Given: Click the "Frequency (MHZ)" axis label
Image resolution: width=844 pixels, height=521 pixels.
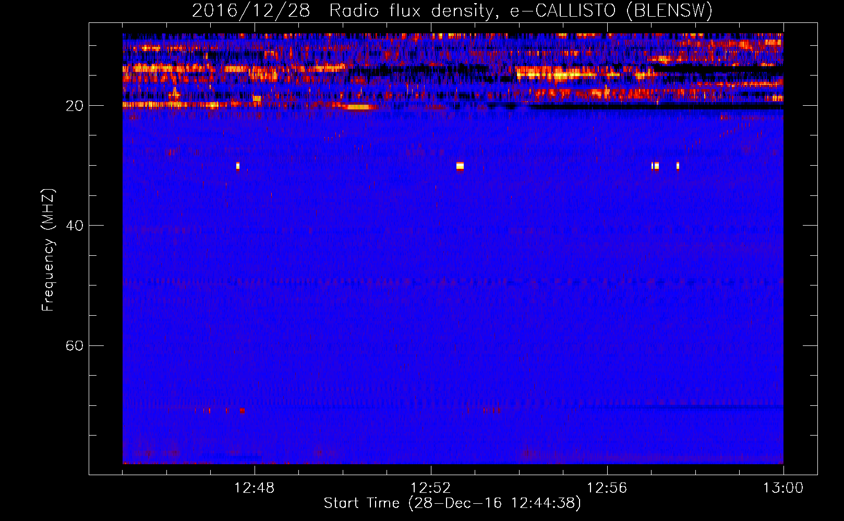Looking at the screenshot, I should pos(48,250).
